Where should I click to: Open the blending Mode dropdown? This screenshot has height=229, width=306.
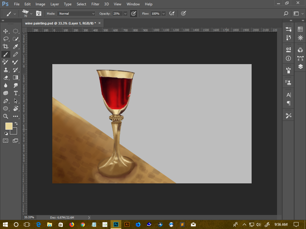[76, 13]
